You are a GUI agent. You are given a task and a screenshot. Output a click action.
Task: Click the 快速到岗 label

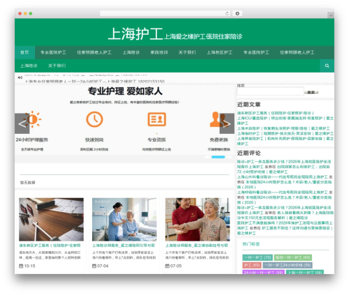pyautogui.click(x=94, y=139)
